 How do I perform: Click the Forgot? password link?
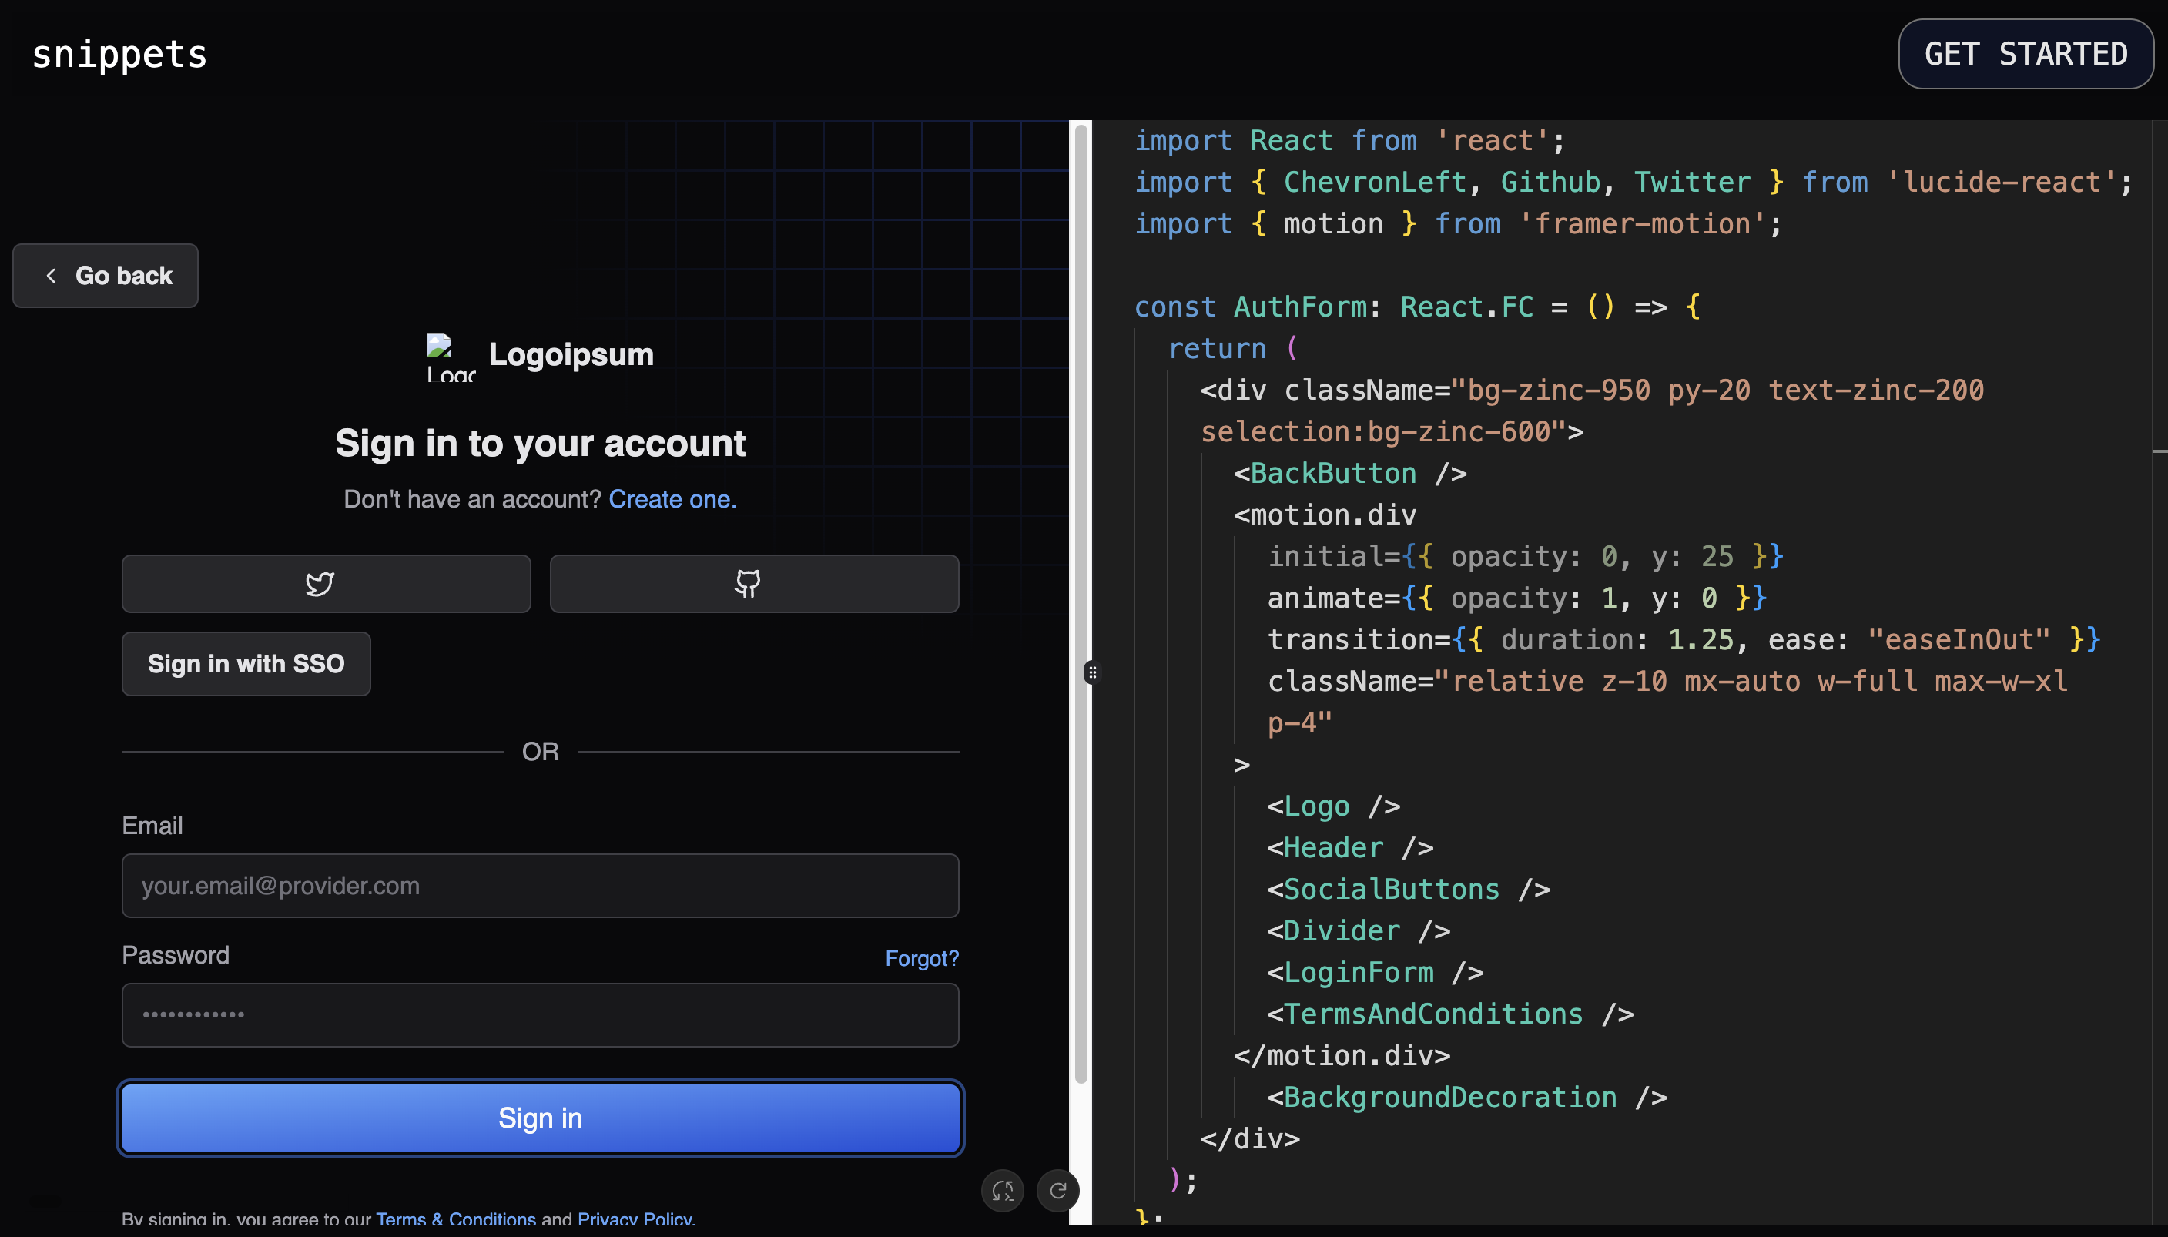tap(922, 958)
